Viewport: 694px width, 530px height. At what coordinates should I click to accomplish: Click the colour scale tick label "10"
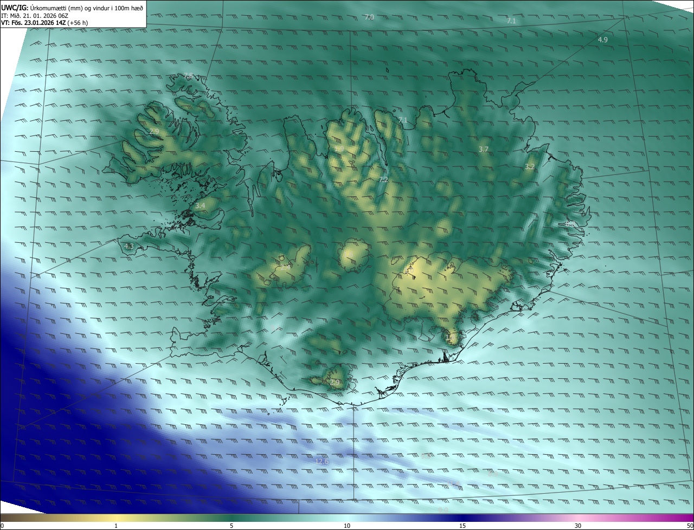[x=347, y=526]
